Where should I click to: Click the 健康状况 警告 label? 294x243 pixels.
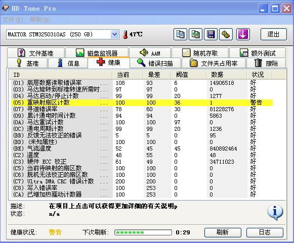click(55, 232)
